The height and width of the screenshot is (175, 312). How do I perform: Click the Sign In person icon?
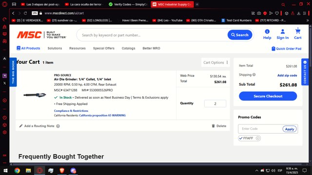click(283, 32)
